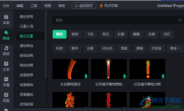Viewport: 184px width, 111px height.
Task: Select the 地球 tag filter
Action: pos(75,34)
